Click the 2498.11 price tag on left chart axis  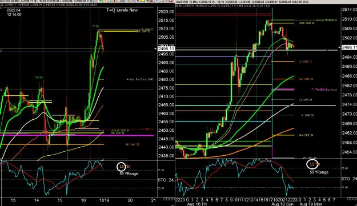pos(166,49)
